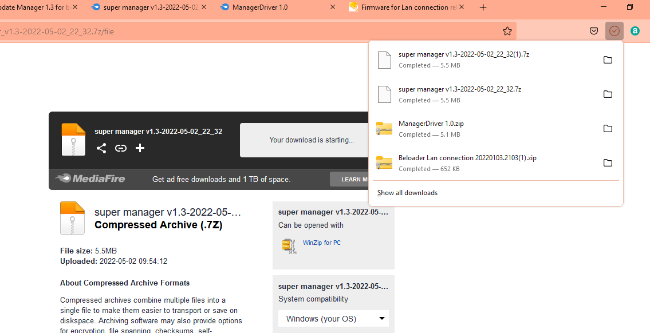Click the bookmark star in the address bar
The image size is (650, 333).
click(x=507, y=30)
